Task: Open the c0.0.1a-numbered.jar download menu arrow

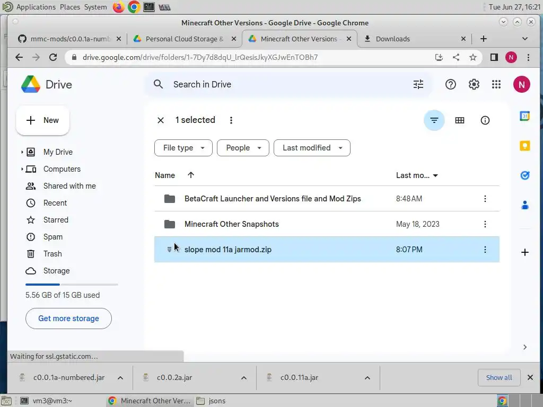Action: tap(120, 377)
